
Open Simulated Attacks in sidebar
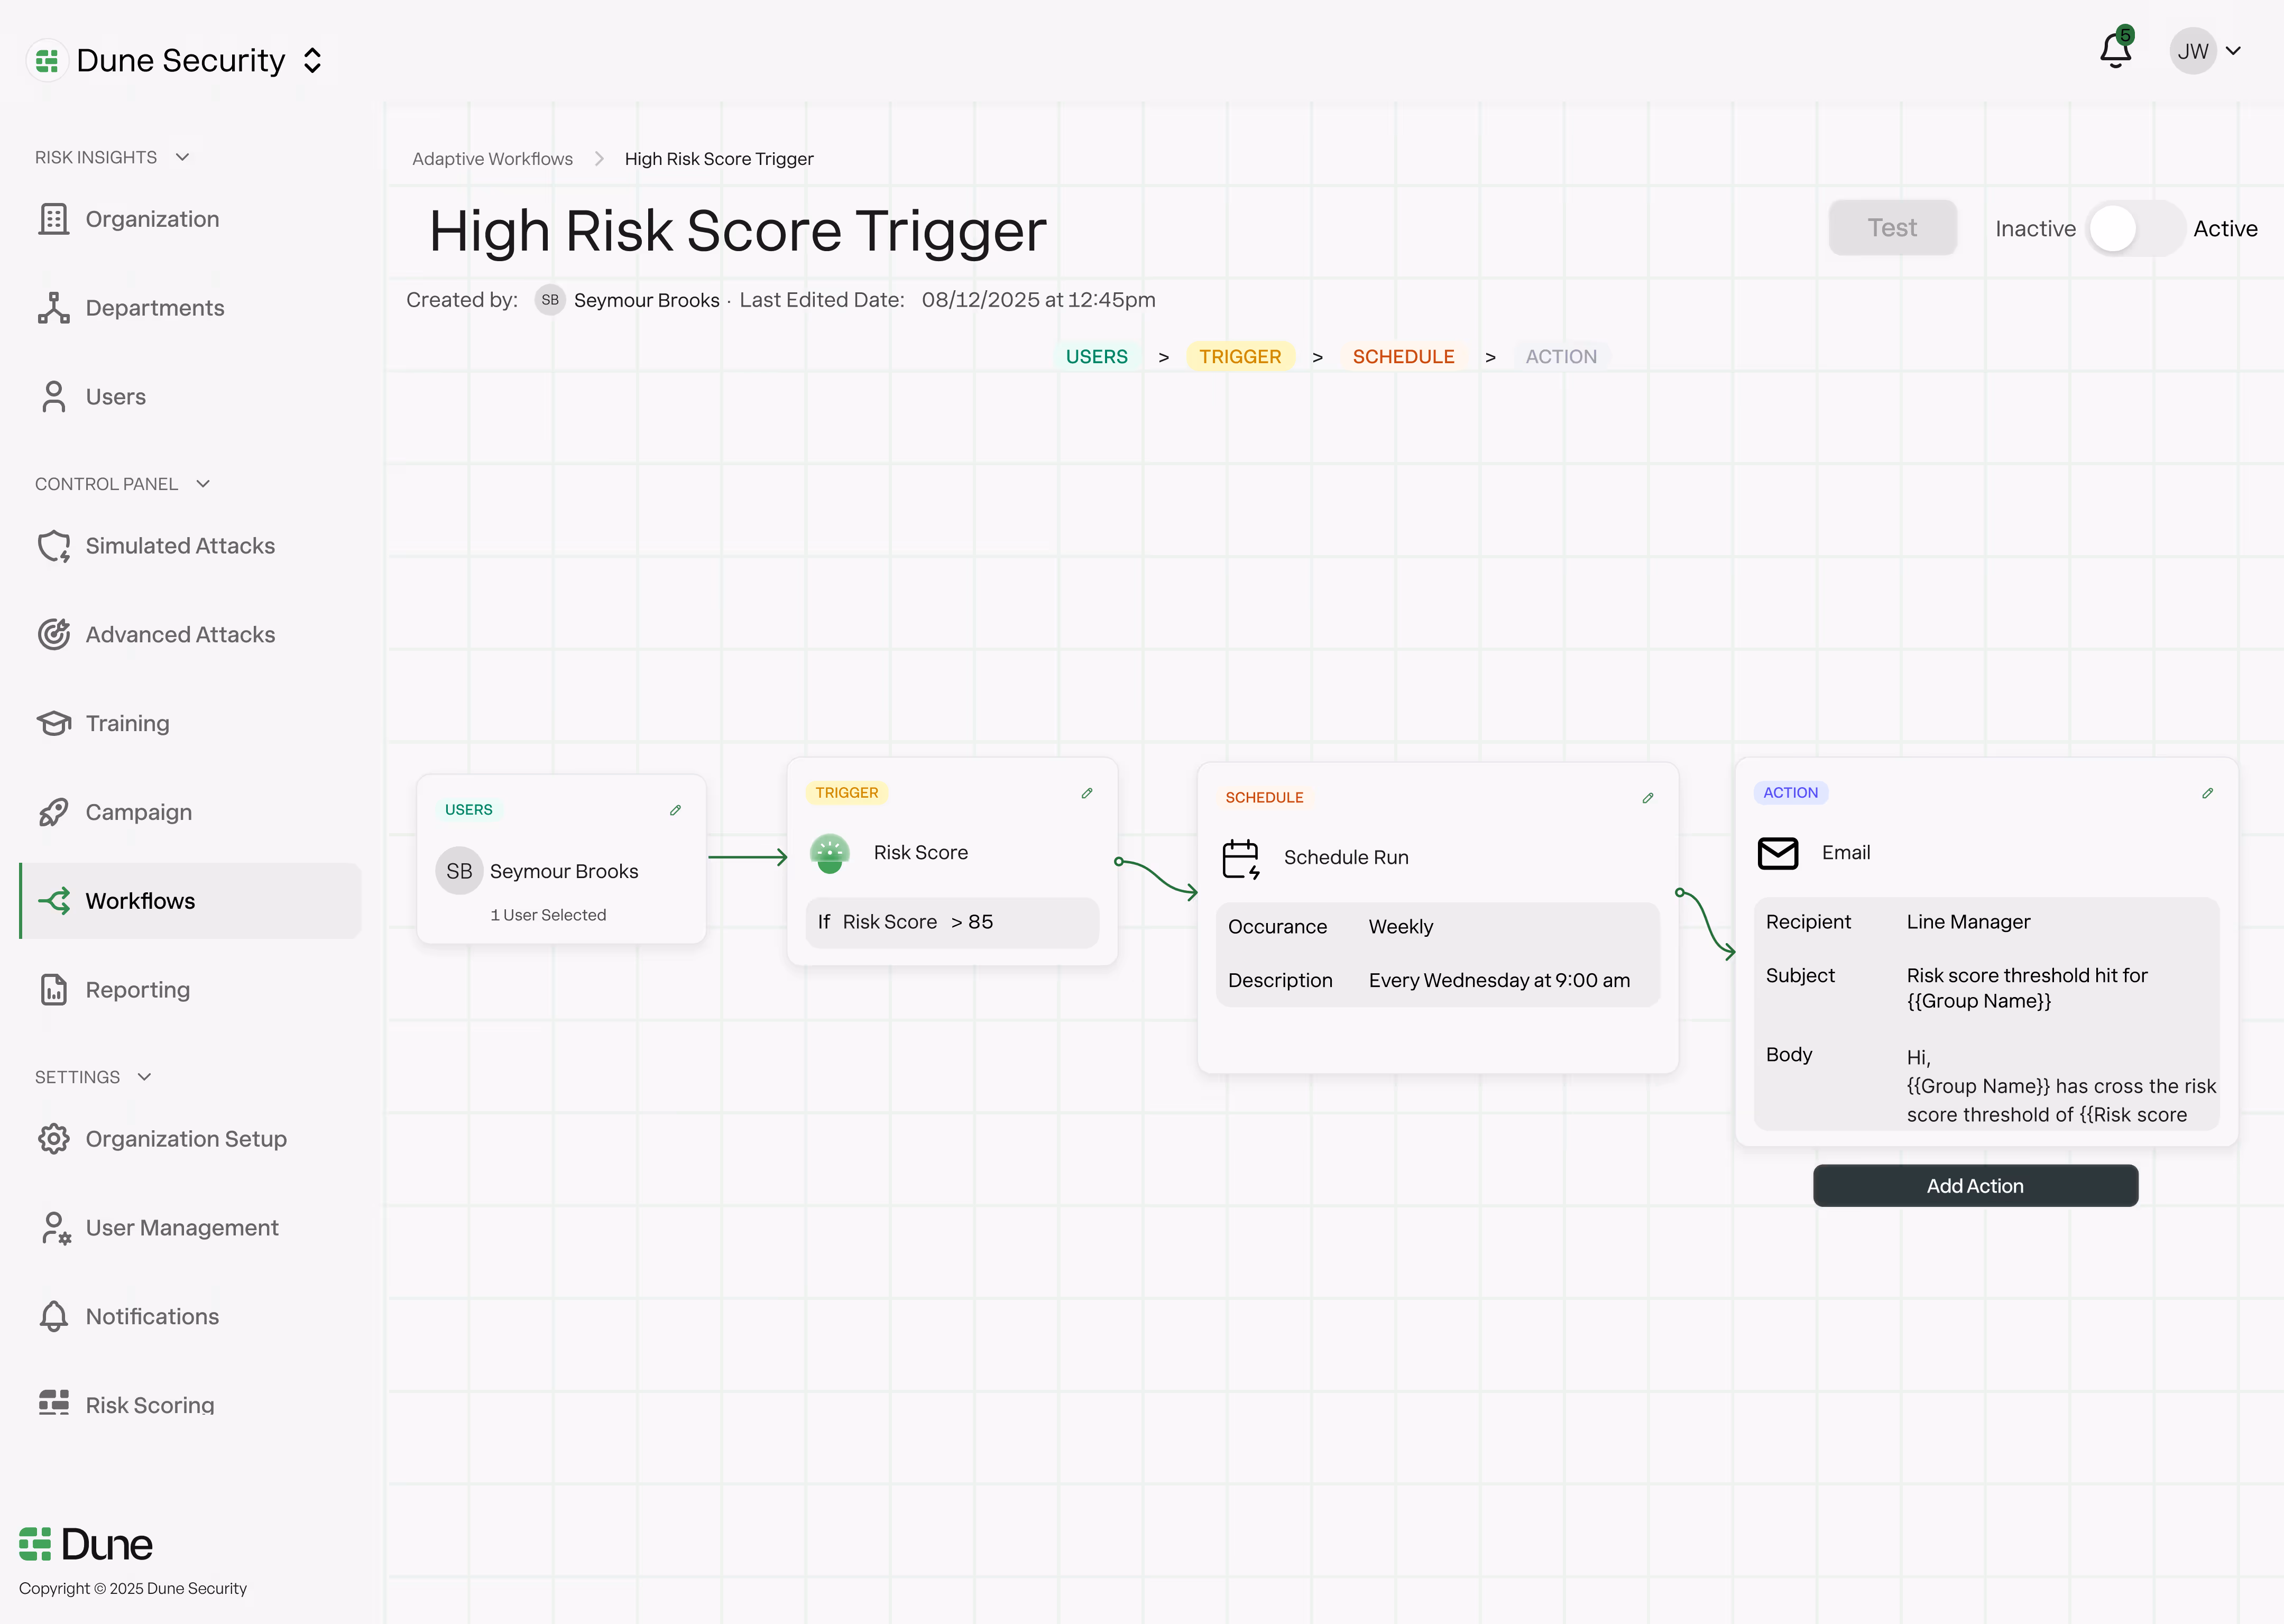click(x=180, y=546)
